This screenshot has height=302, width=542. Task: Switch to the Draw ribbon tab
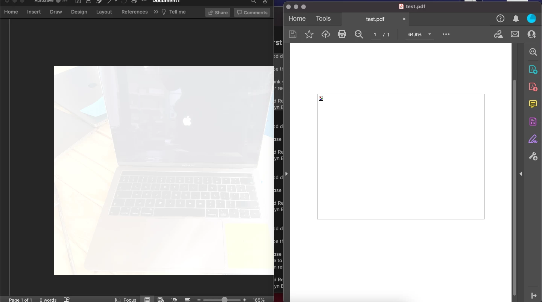[x=56, y=12]
